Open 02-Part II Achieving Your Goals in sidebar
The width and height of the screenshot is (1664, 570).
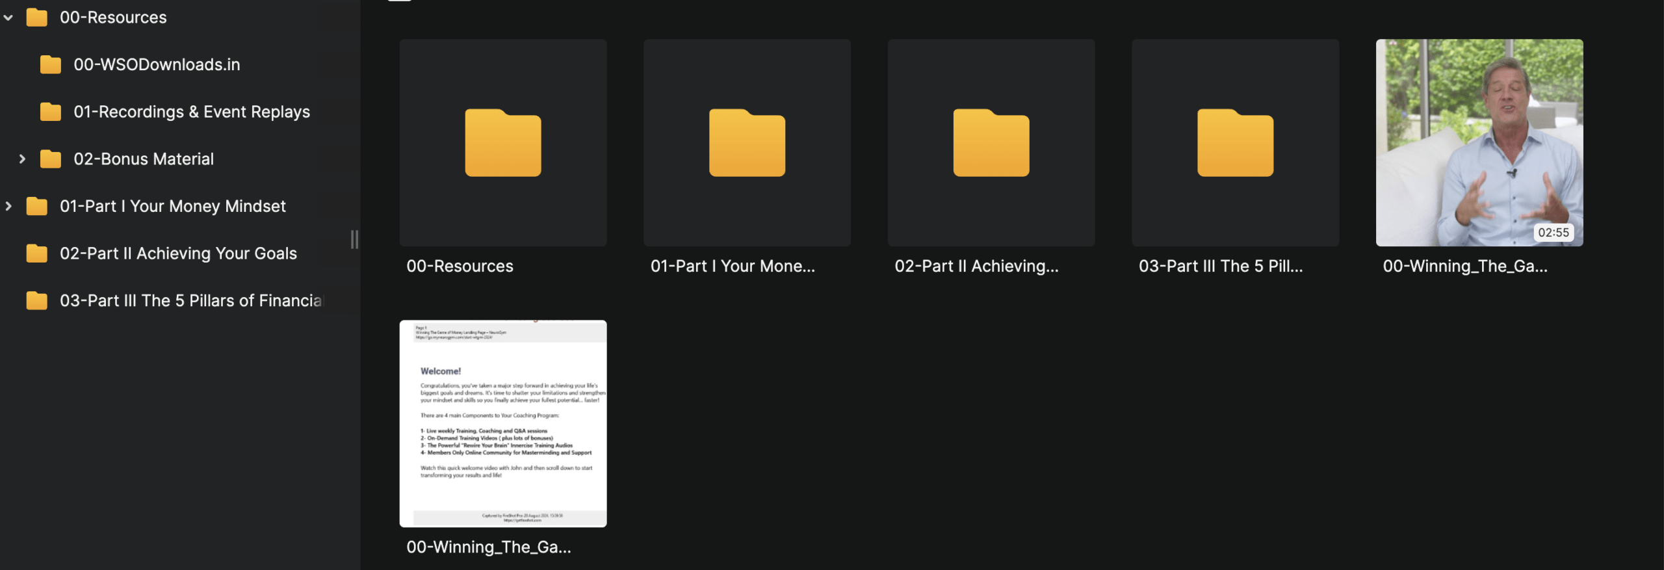coord(177,253)
